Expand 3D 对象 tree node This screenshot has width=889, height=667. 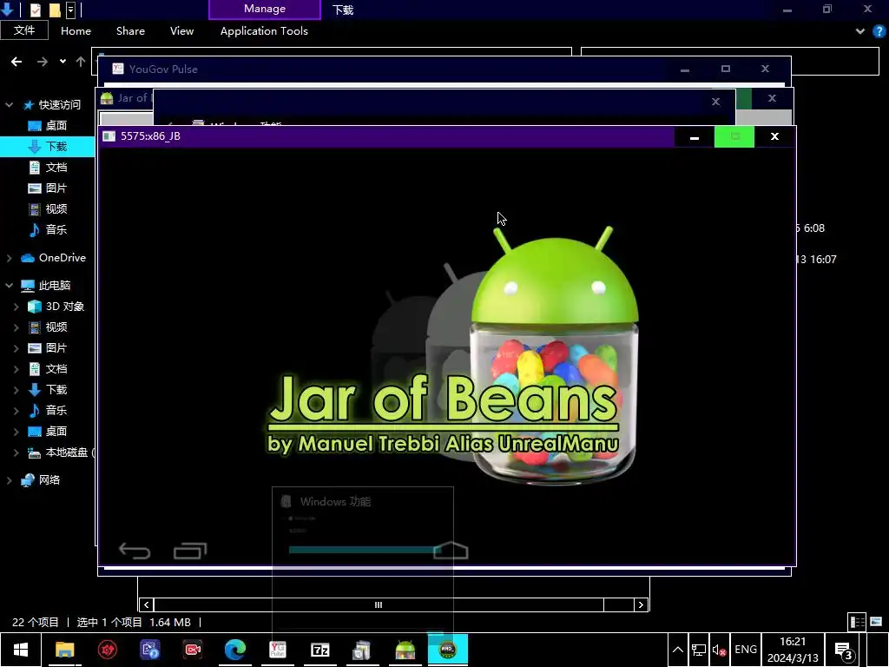(x=16, y=307)
